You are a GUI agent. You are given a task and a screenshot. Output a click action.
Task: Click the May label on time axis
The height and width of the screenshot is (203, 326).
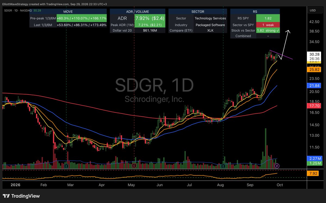click(131, 185)
